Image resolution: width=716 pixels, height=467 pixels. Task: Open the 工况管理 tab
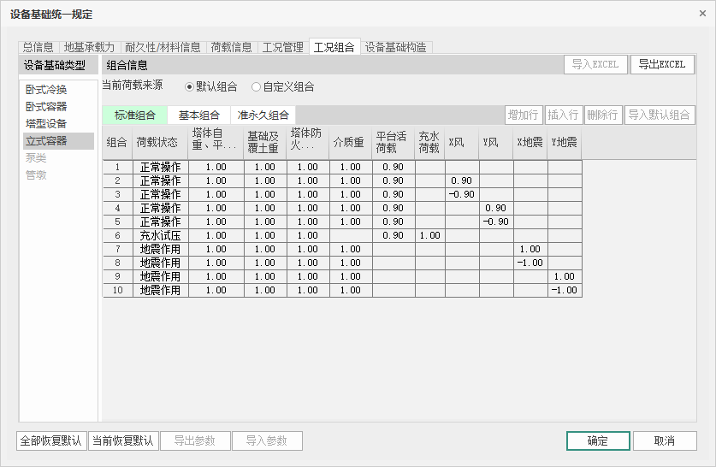[283, 47]
